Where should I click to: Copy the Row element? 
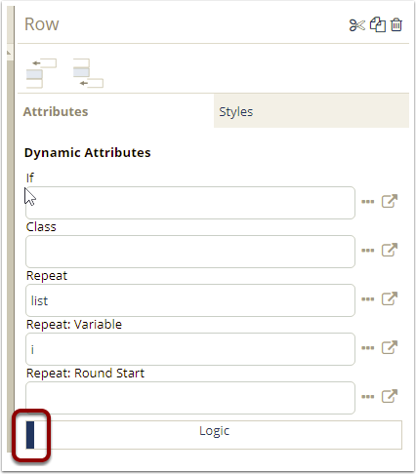click(x=378, y=24)
